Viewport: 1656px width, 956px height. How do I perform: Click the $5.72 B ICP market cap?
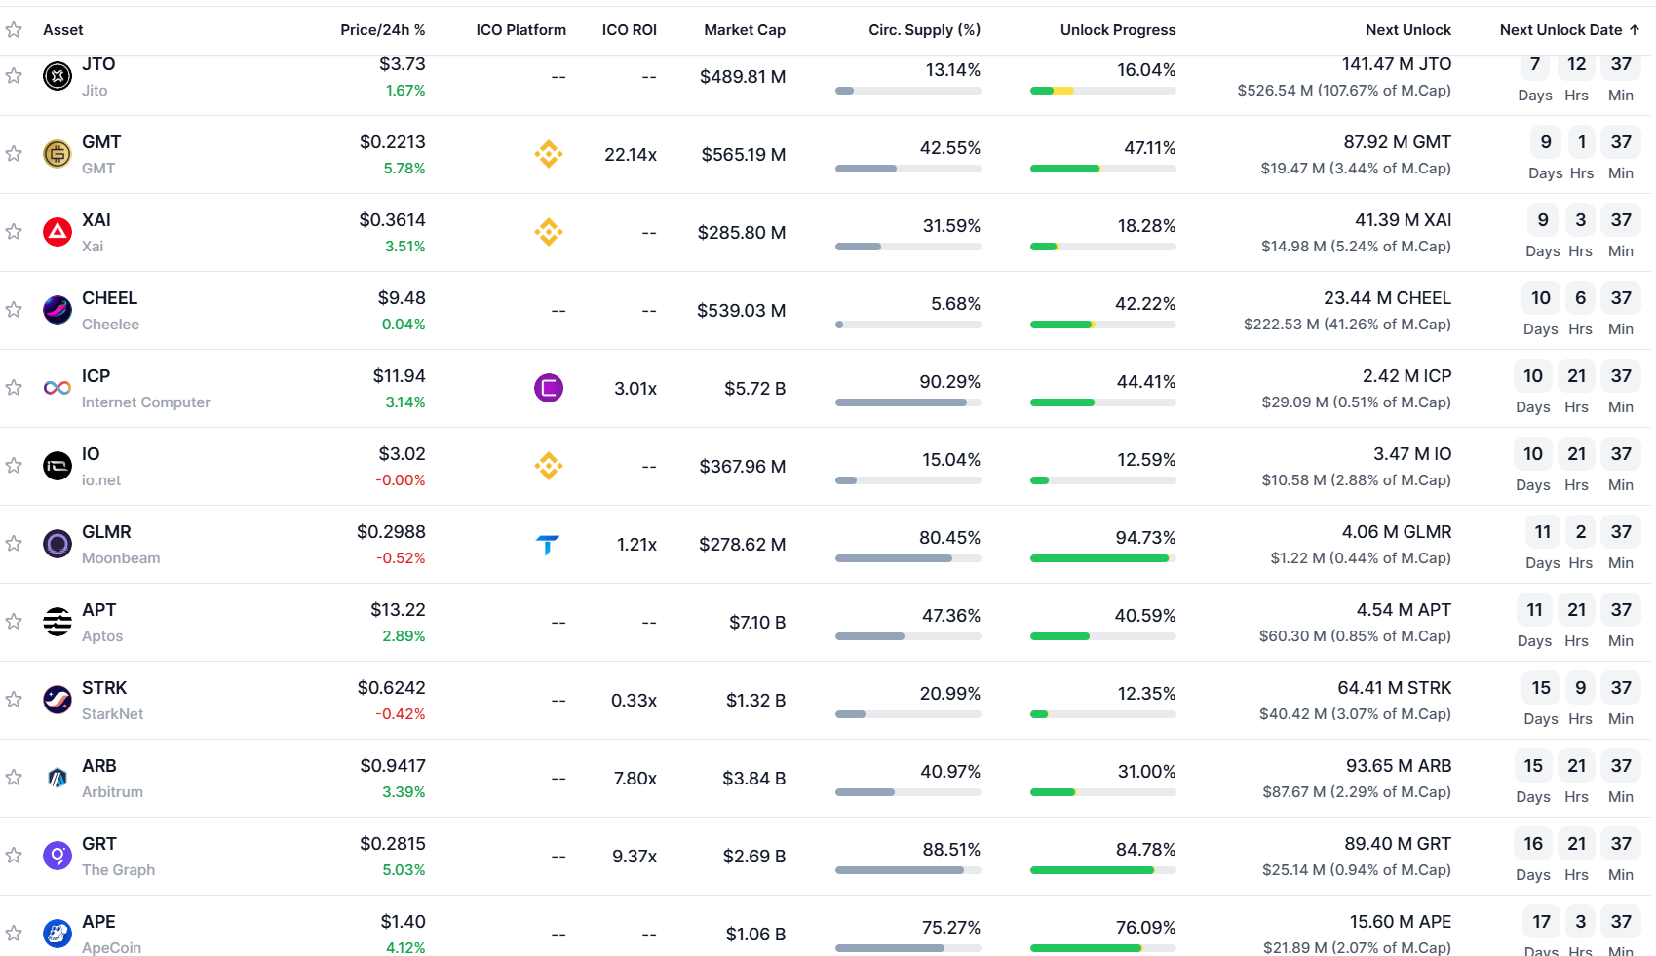(755, 389)
